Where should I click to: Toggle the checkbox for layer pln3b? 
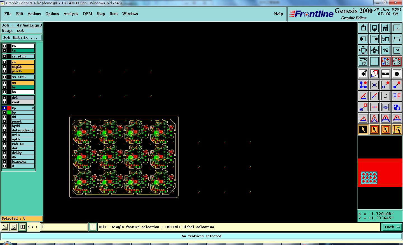(x=4, y=71)
